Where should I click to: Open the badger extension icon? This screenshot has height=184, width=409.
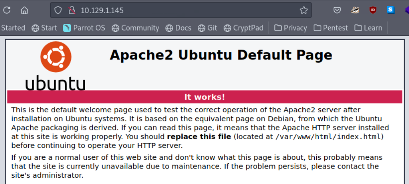click(x=355, y=10)
